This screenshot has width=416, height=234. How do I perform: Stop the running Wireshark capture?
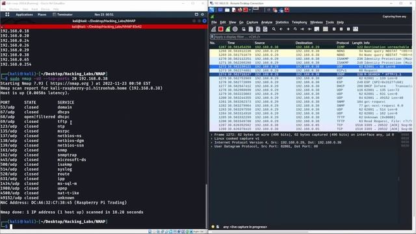[x=221, y=29]
